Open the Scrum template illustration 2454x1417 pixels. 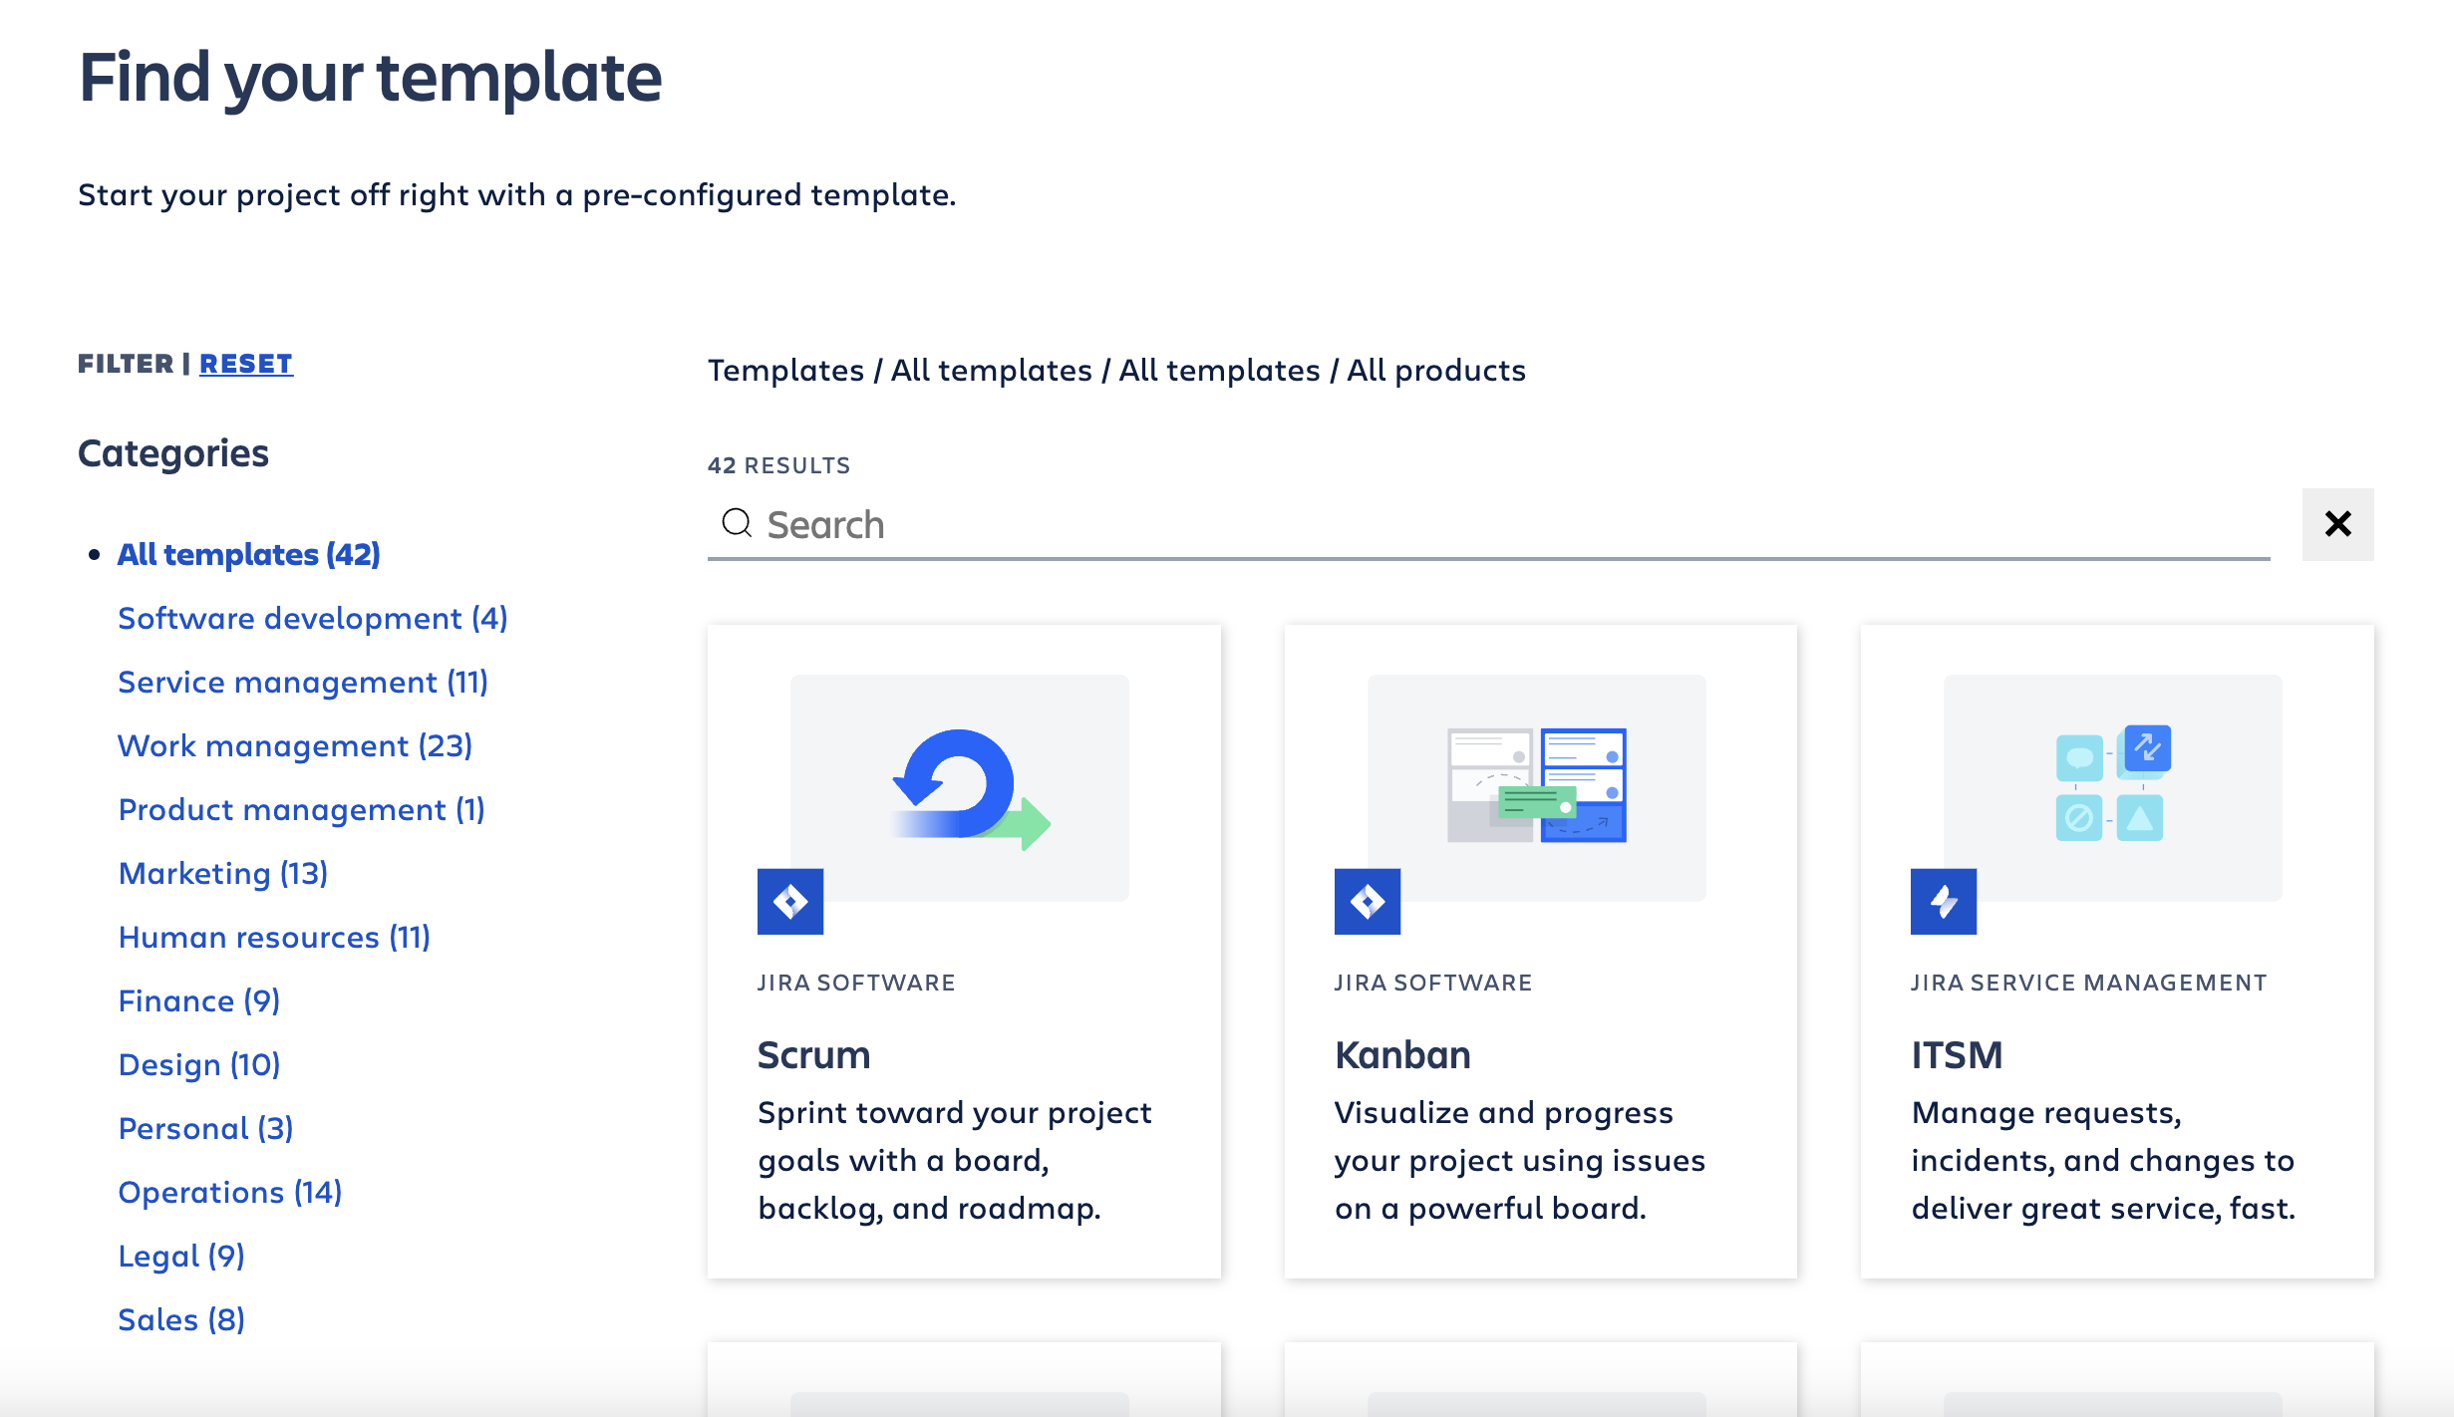[960, 787]
